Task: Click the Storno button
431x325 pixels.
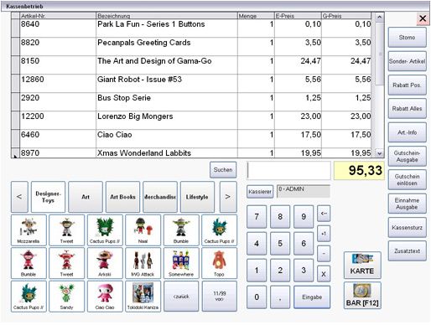Action: click(x=408, y=37)
